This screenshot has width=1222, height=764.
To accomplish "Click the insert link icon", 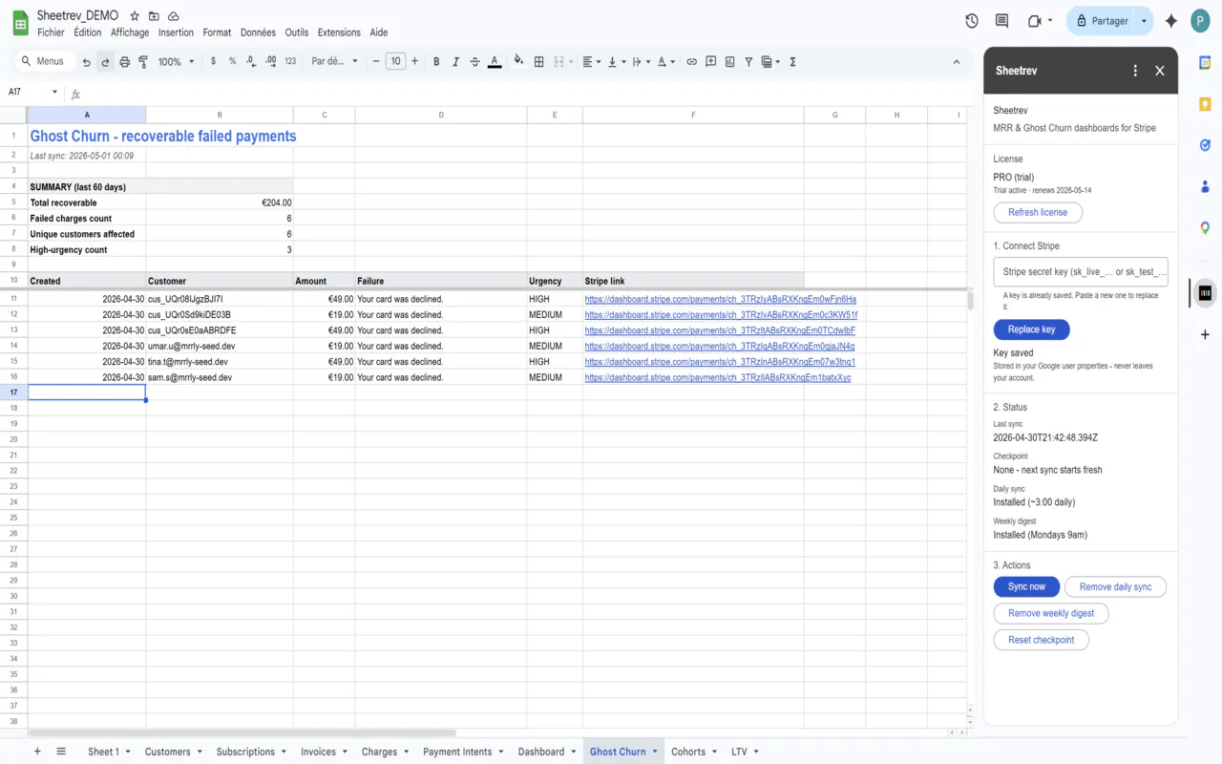I will [692, 62].
